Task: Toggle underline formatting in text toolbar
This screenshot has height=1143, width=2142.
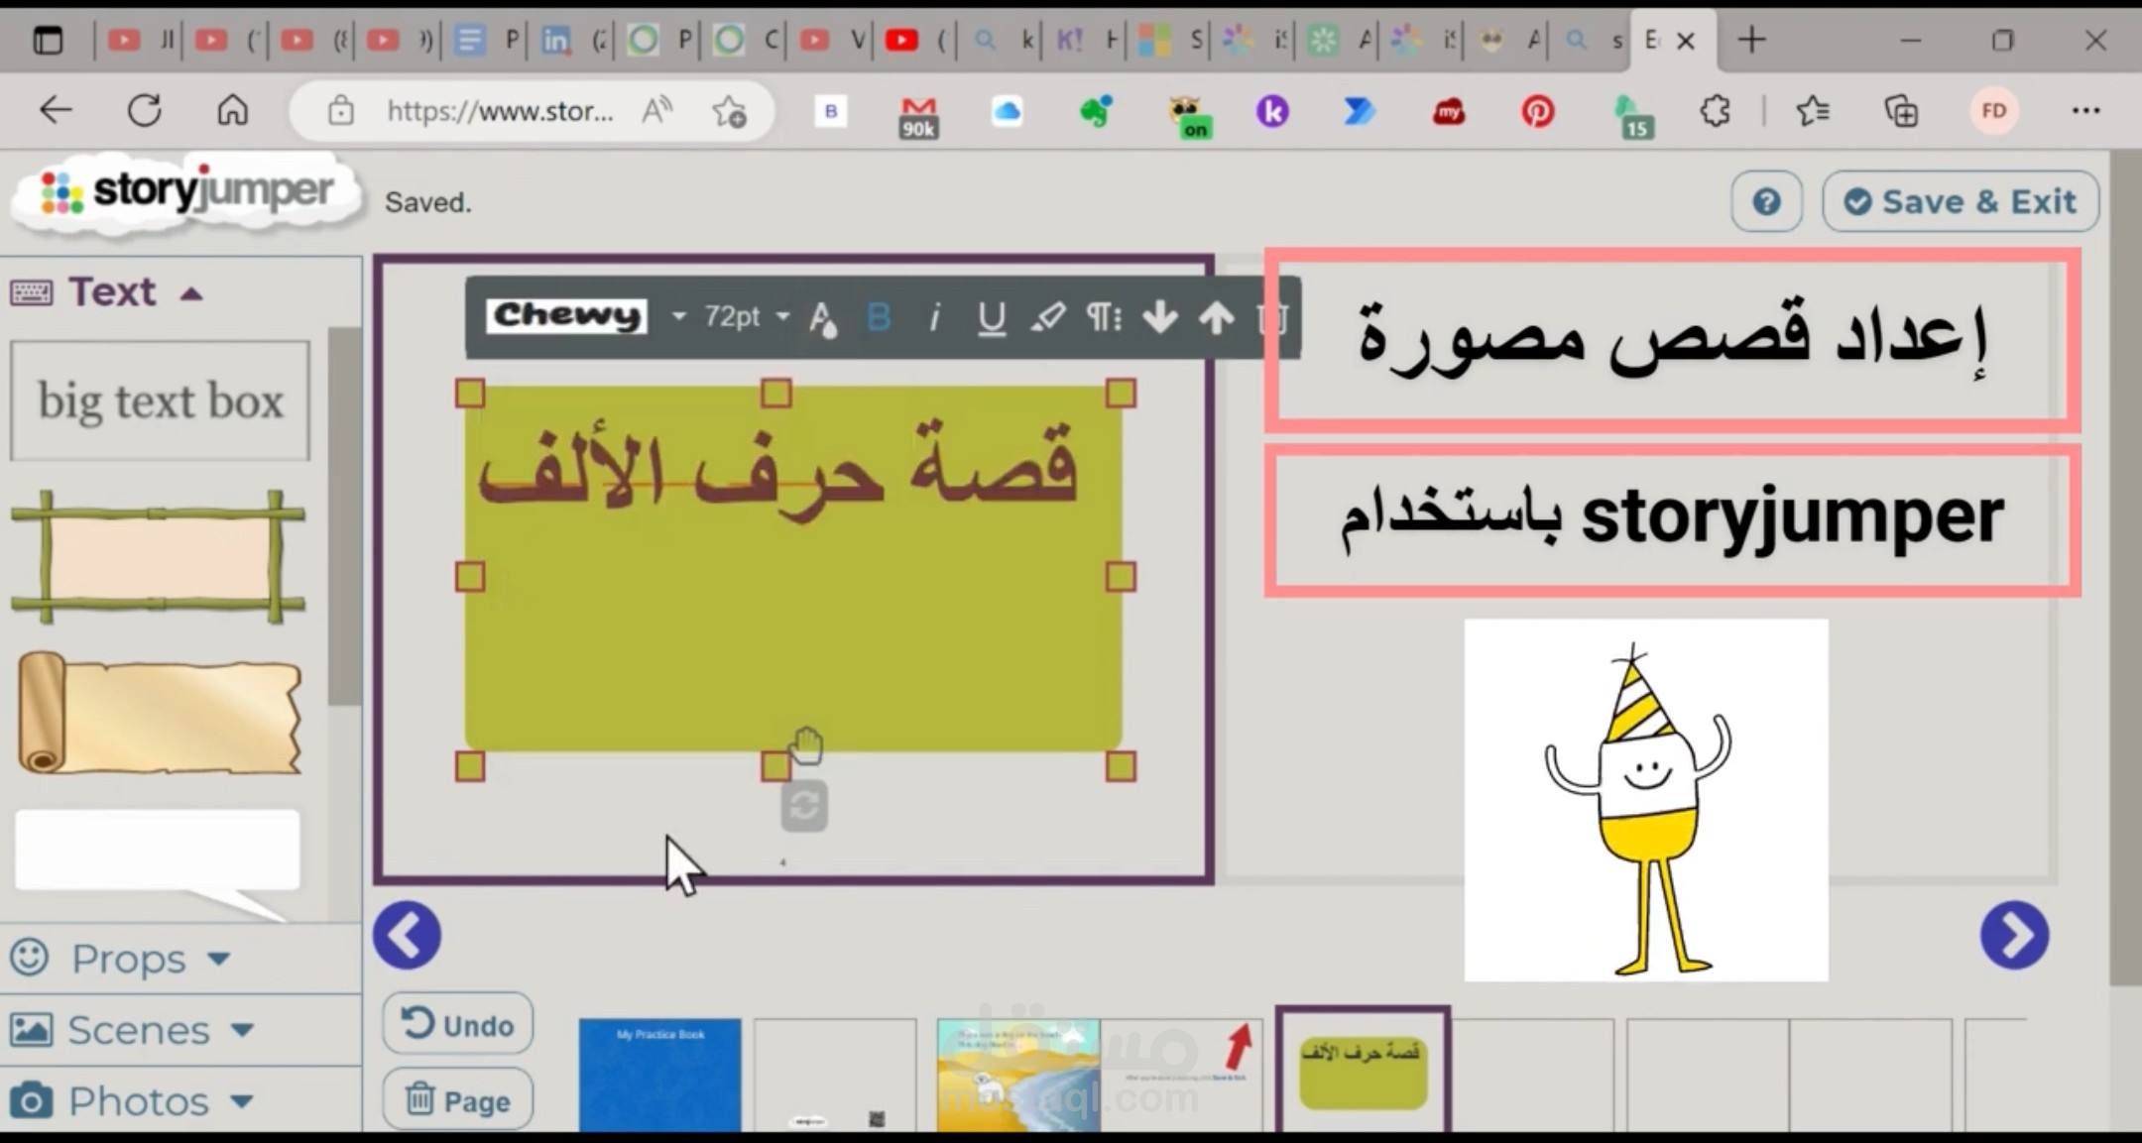Action: (991, 318)
